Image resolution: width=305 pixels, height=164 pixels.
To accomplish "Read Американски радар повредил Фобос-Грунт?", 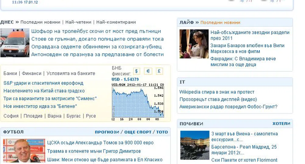I will click(x=228, y=107).
